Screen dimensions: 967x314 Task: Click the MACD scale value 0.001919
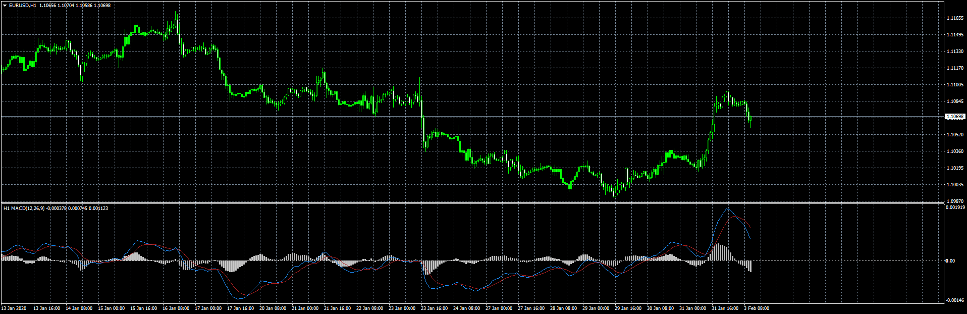pyautogui.click(x=955, y=207)
